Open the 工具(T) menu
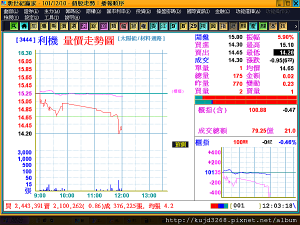The height and width of the screenshot is (225, 300). [x=51, y=17]
